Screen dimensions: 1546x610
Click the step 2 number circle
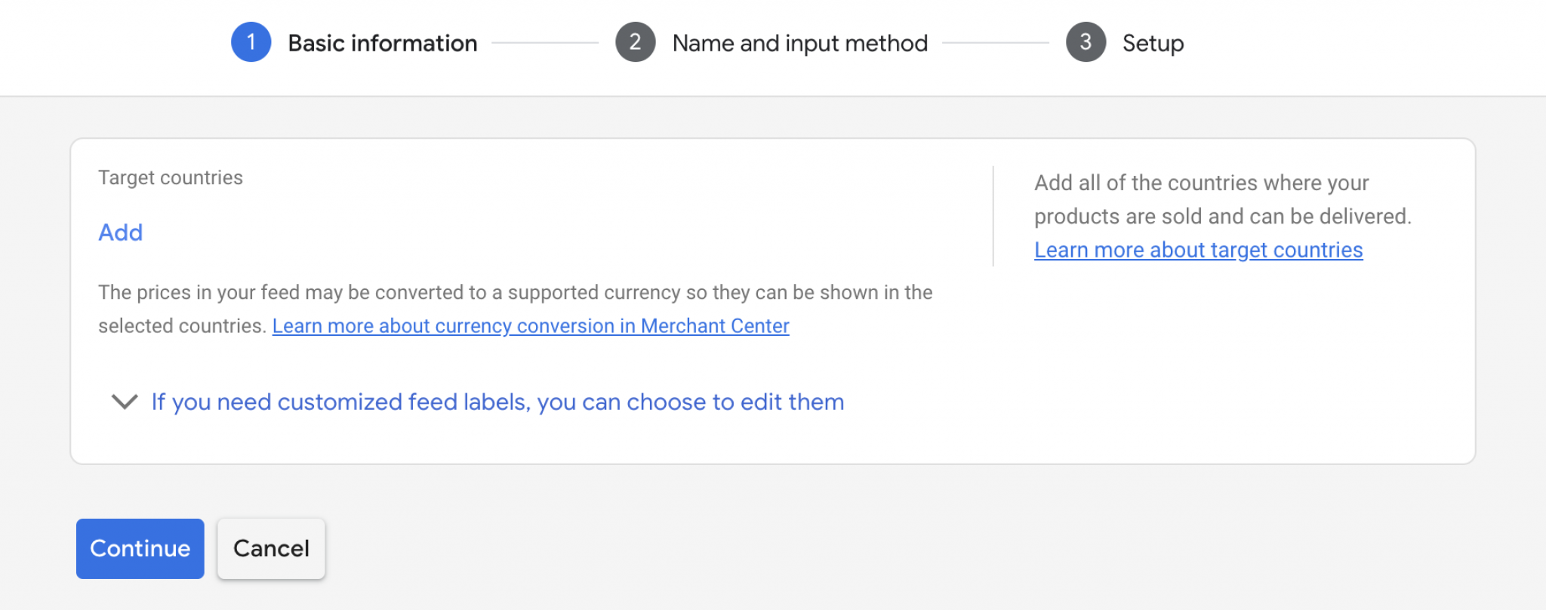[x=635, y=42]
